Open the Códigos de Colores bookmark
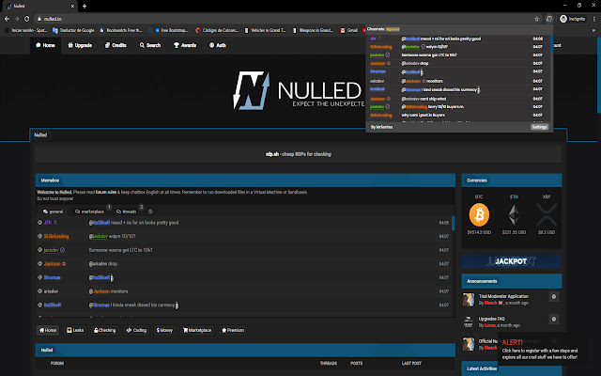 click(x=217, y=30)
